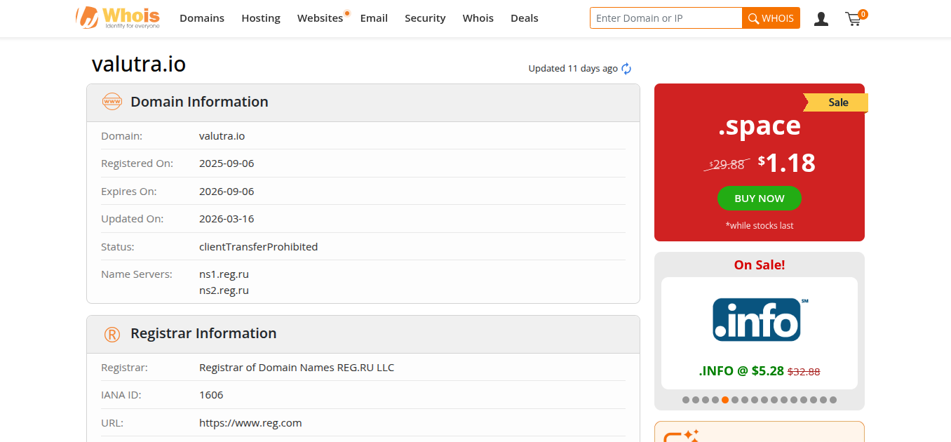The width and height of the screenshot is (951, 442).
Task: Click the clientTransferProhibited status value
Action: [259, 247]
